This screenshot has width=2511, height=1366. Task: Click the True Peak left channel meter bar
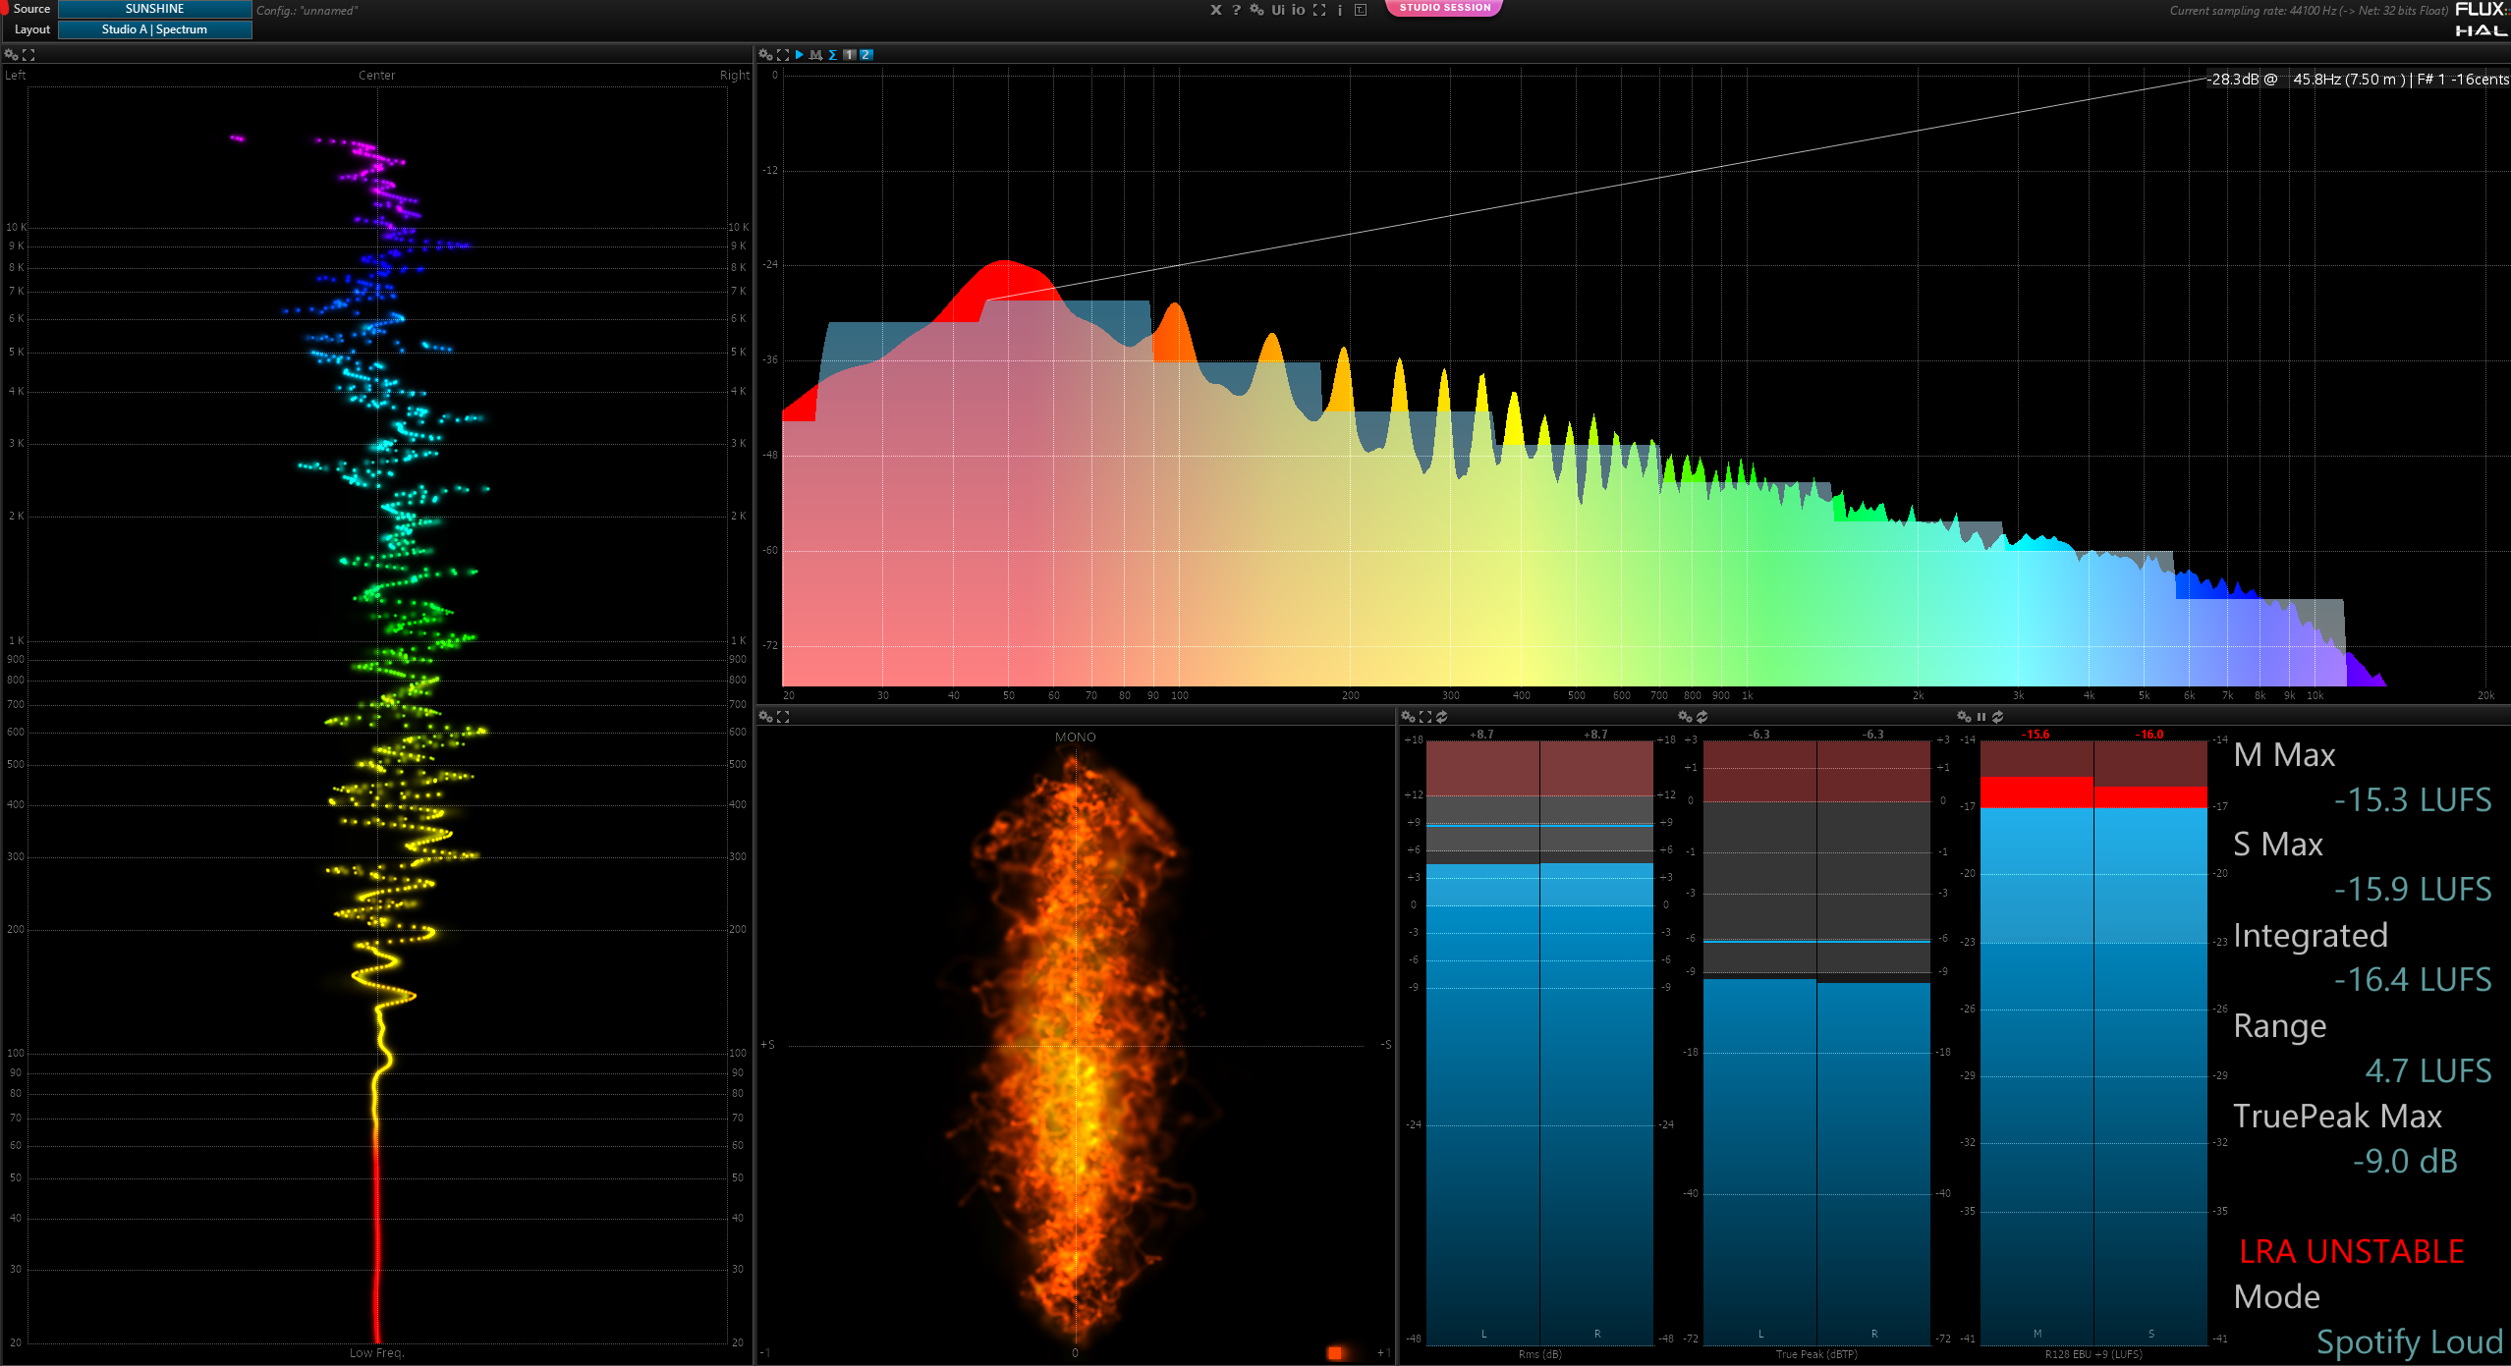(1759, 1042)
